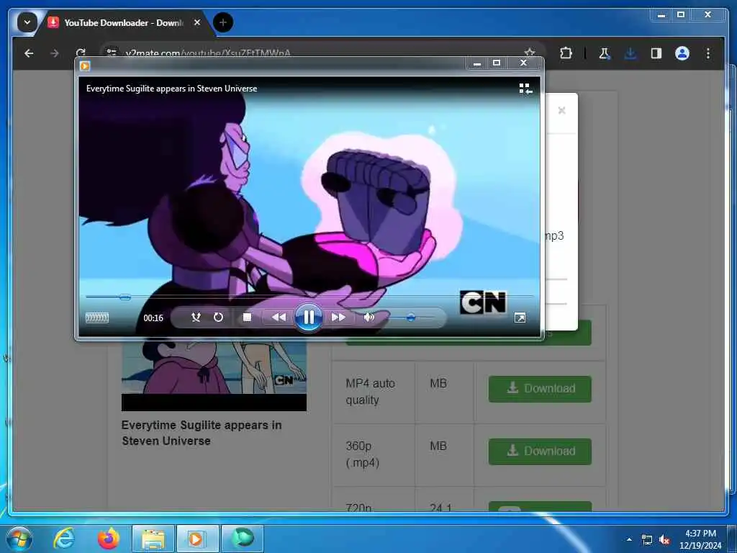Open Chrome Labs flask icon
This screenshot has height=553, width=737.
tap(605, 53)
